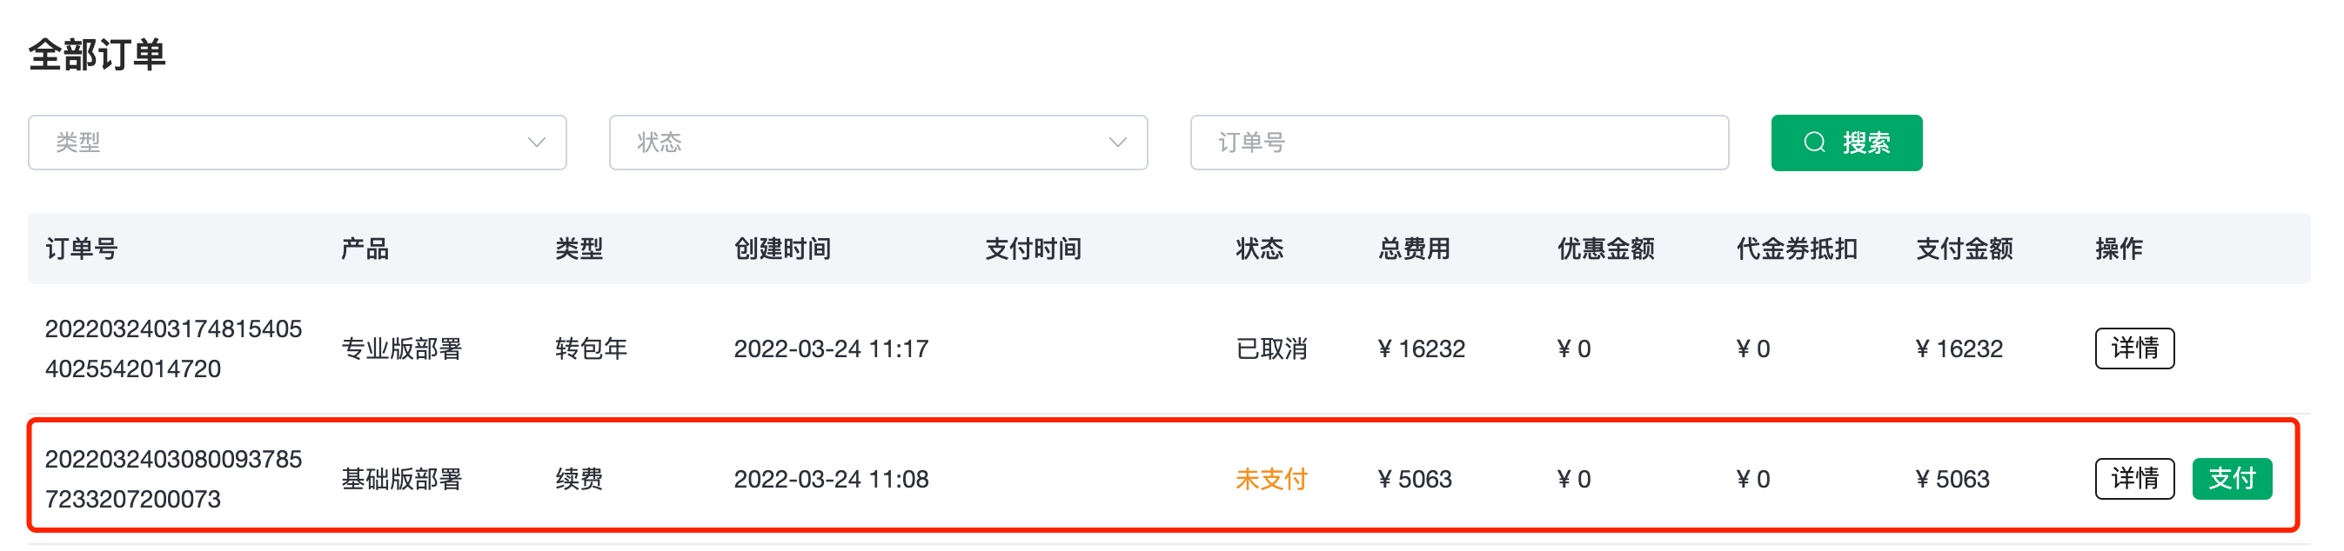Viewport: 2344px width, 551px height.
Task: Click the 代金券抵扣 column header
Action: [x=1795, y=249]
